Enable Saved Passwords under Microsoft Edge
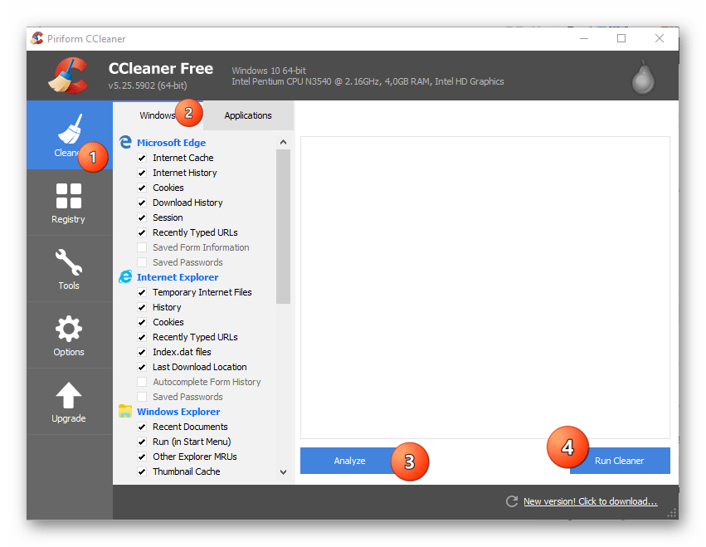 click(142, 262)
